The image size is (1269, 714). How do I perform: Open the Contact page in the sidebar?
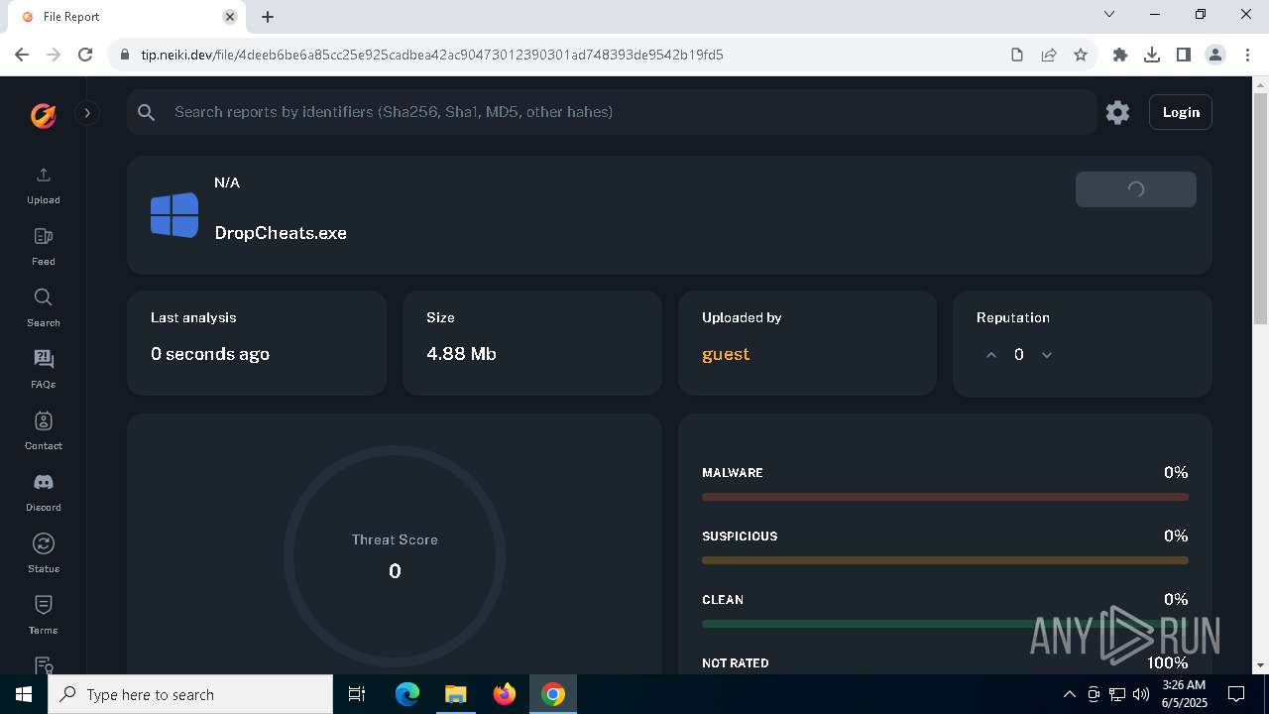point(43,431)
